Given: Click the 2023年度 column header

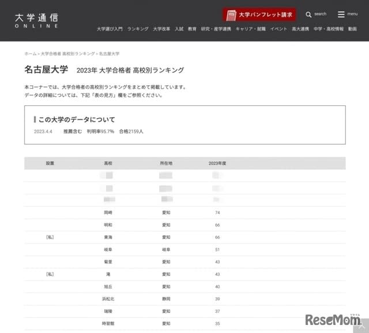Looking at the screenshot, I should pos(217,163).
